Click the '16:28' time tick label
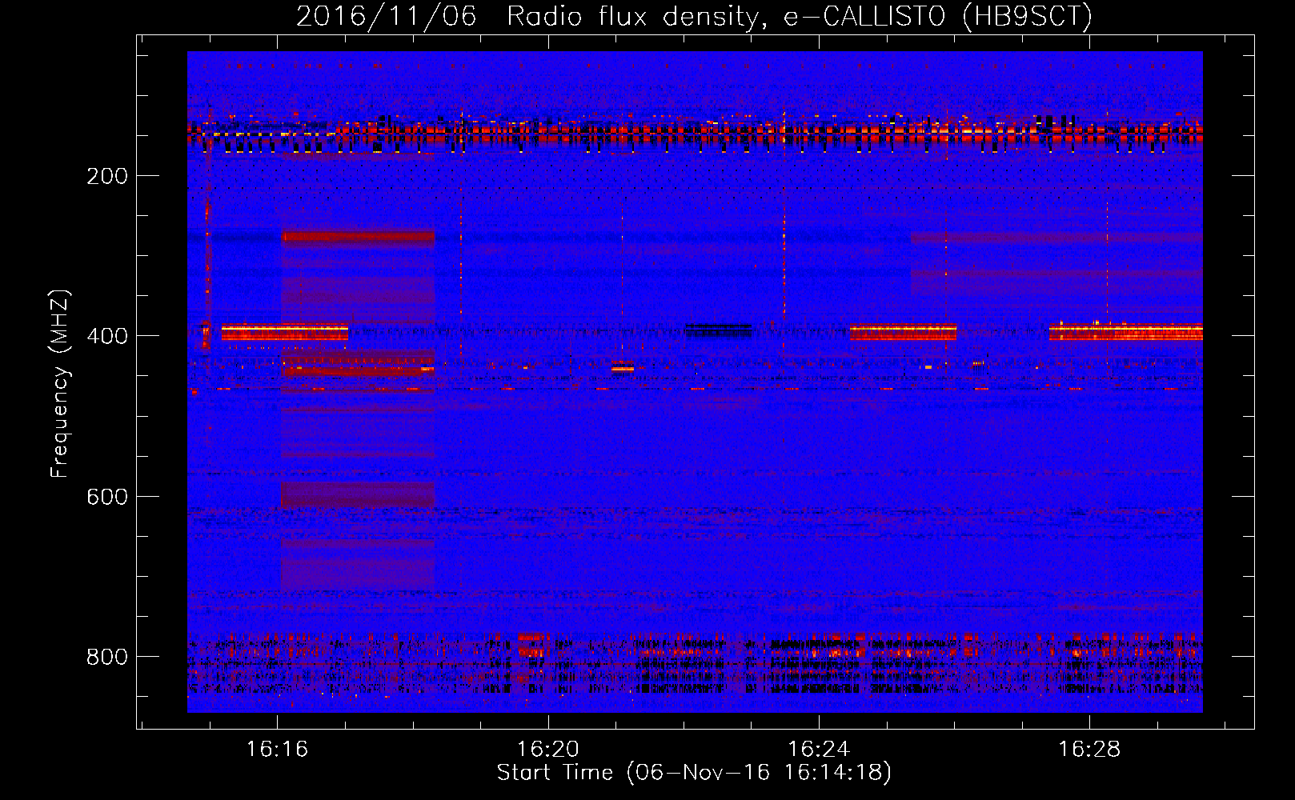 (1089, 750)
